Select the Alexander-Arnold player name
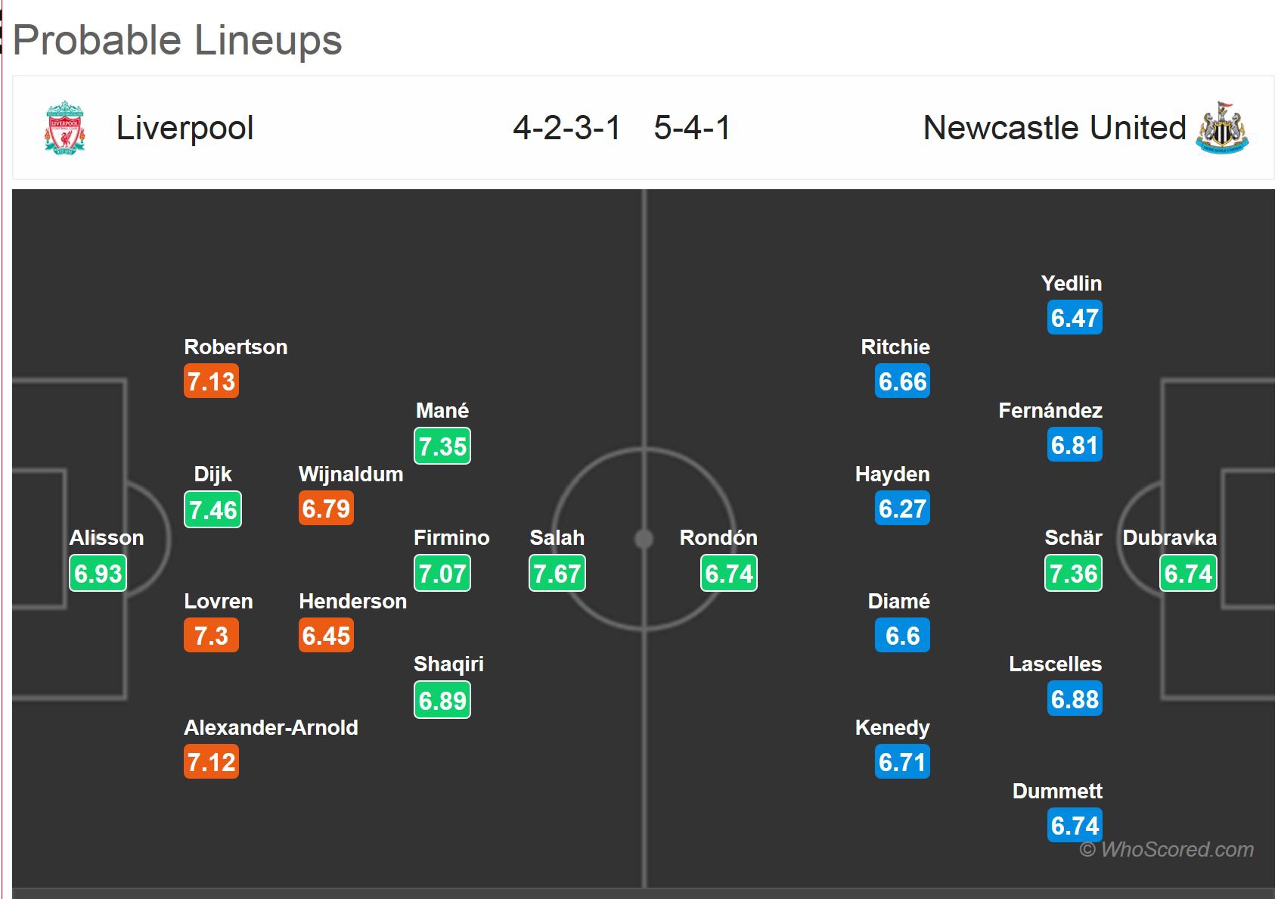This screenshot has width=1278, height=899. [271, 728]
